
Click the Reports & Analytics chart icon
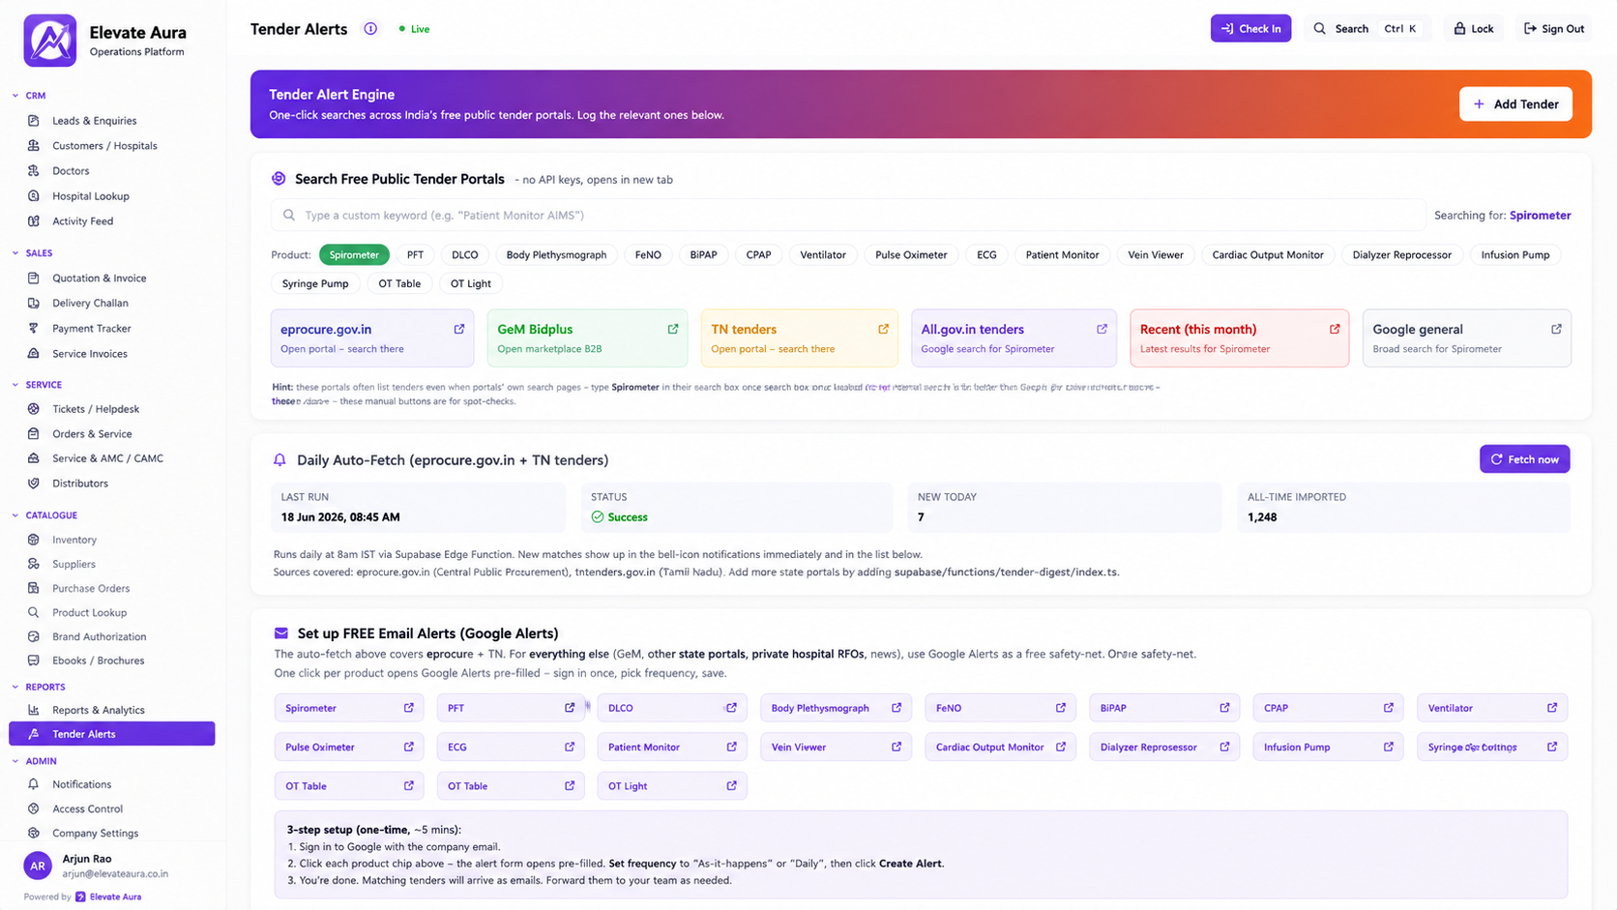click(34, 710)
